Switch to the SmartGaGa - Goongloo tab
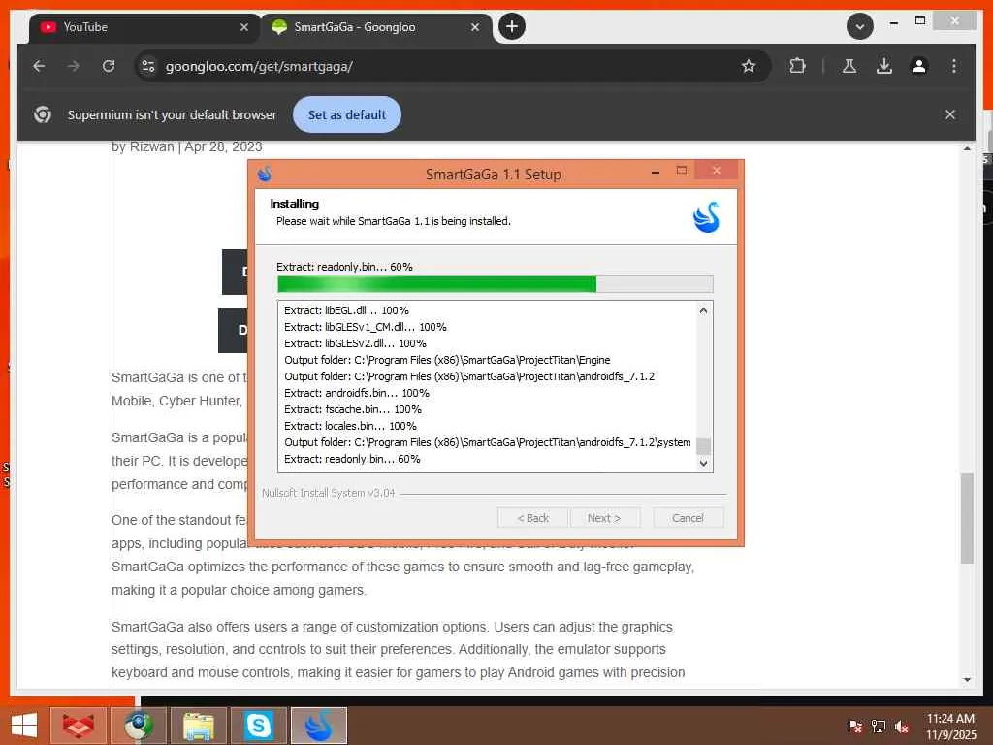993x745 pixels. [x=375, y=27]
